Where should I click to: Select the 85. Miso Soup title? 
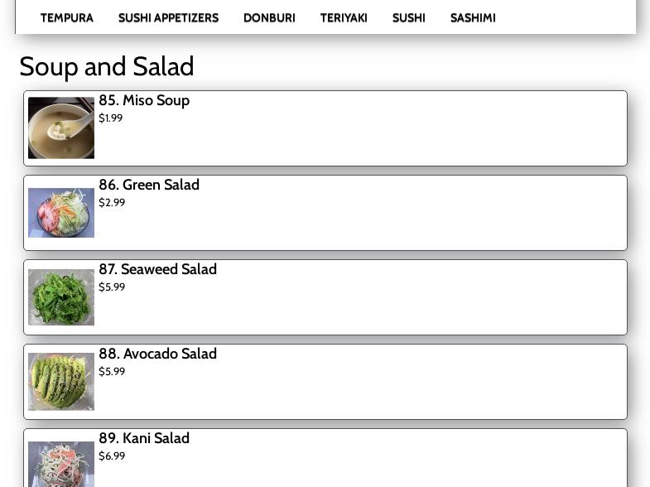pyautogui.click(x=144, y=100)
